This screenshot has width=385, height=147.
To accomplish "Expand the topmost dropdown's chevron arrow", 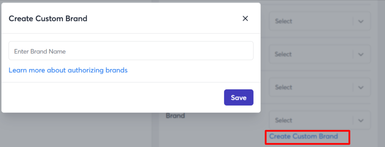I will click(x=361, y=21).
